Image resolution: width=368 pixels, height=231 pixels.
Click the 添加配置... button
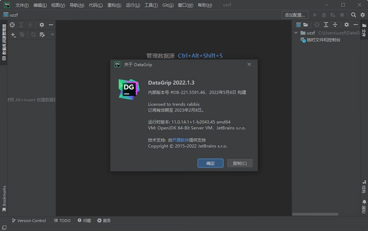pyautogui.click(x=295, y=15)
